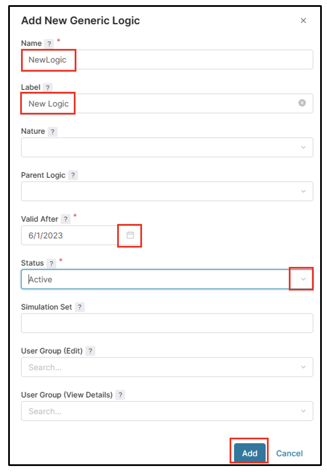This screenshot has height=472, width=327.
Task: Click the Cancel link
Action: (289, 454)
